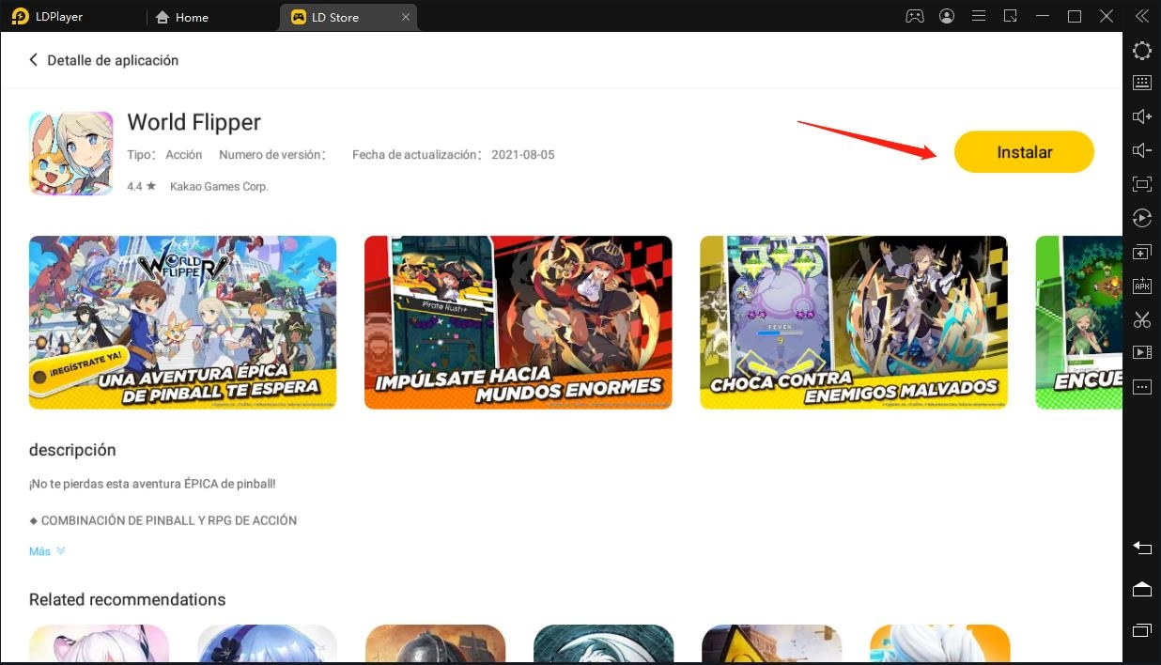
Task: Open the 'Una aventura épica' screenshot
Action: [182, 322]
